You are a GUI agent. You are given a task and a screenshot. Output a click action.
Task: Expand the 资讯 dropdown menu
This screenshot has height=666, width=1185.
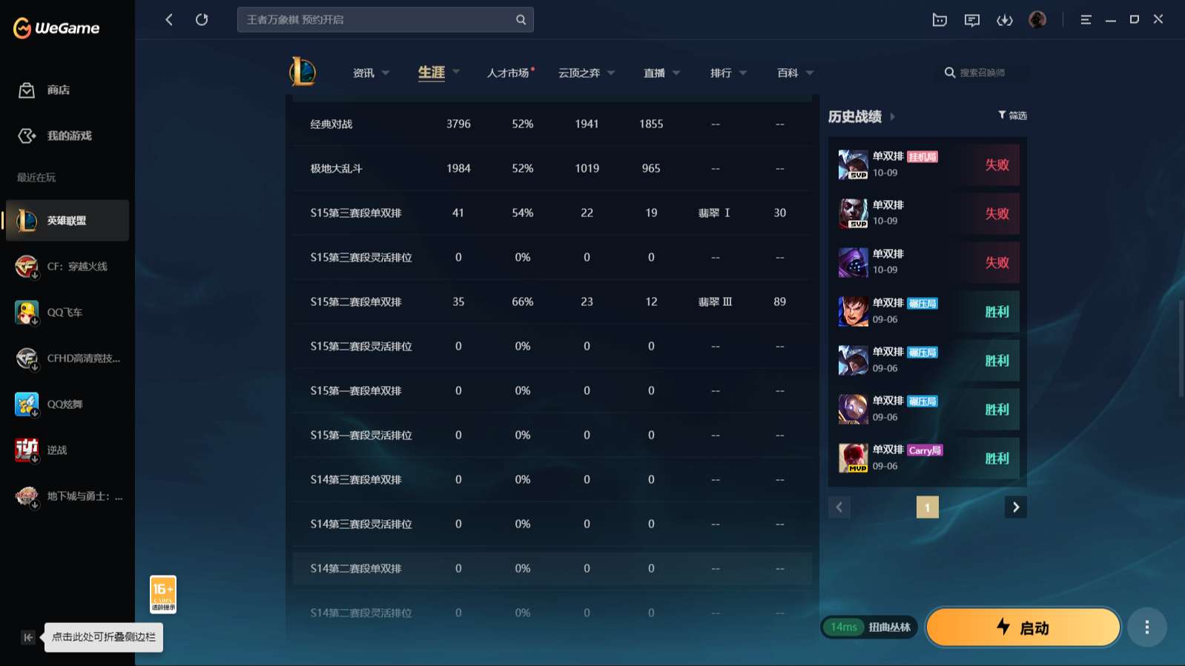tap(371, 73)
